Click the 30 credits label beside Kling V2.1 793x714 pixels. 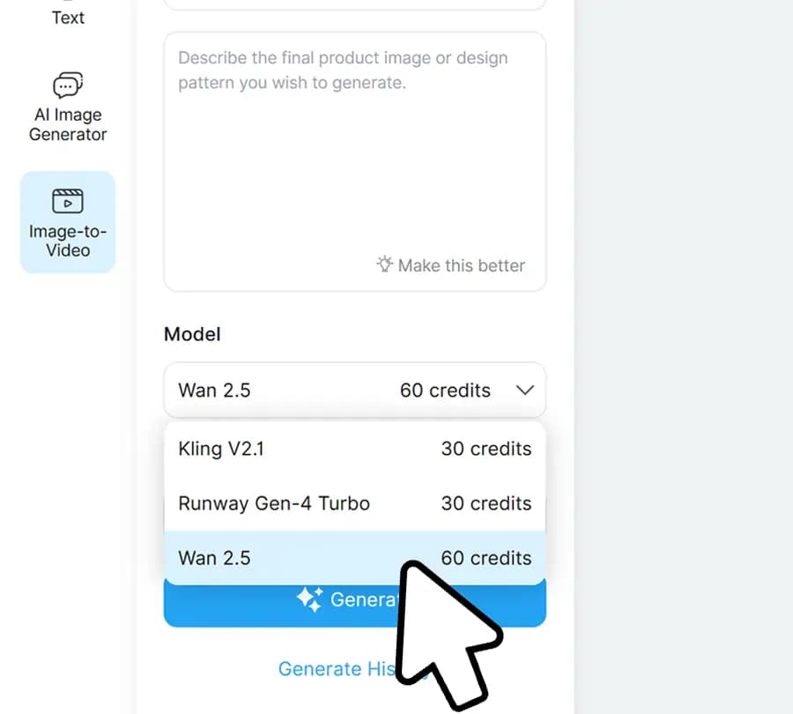coord(486,449)
